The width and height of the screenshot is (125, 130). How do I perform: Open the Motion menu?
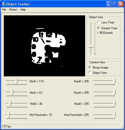pyautogui.click(x=13, y=10)
